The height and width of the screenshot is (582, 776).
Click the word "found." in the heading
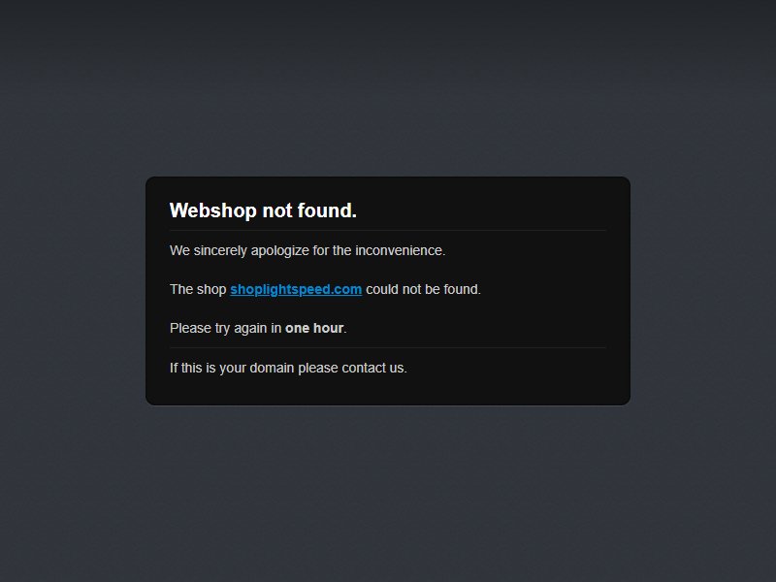click(327, 210)
